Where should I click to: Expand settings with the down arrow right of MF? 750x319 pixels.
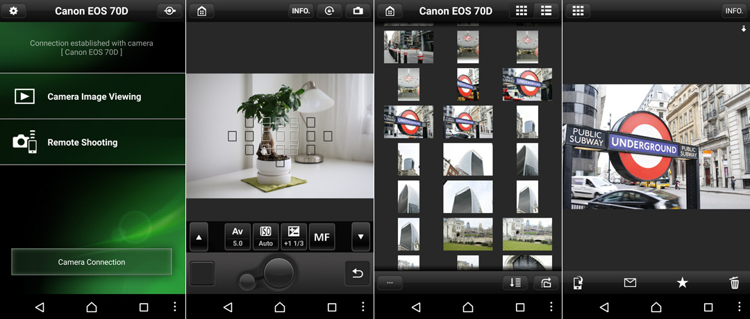point(360,237)
